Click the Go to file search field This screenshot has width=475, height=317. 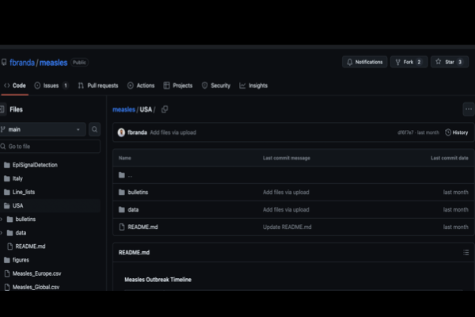(x=51, y=147)
